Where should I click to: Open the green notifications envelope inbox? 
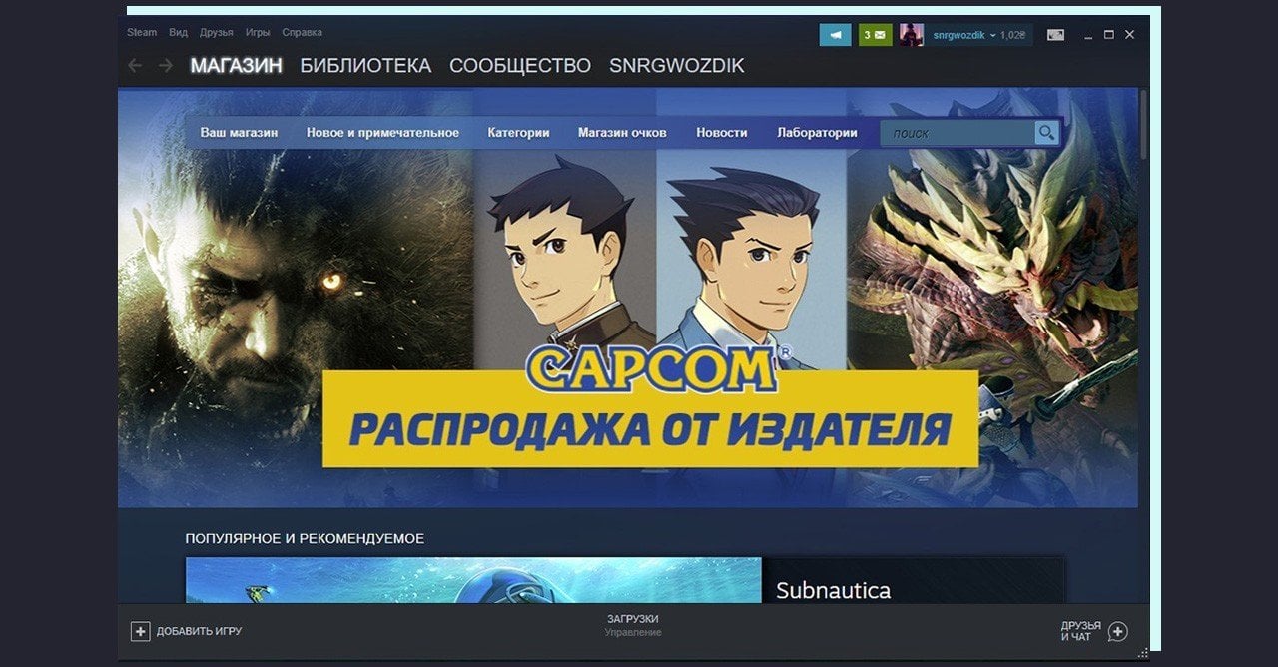point(875,35)
